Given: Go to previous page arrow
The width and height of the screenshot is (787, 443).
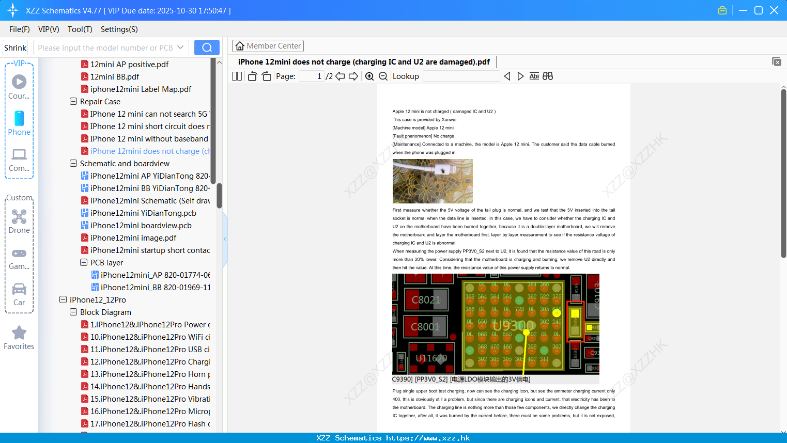Looking at the screenshot, I should 340,76.
